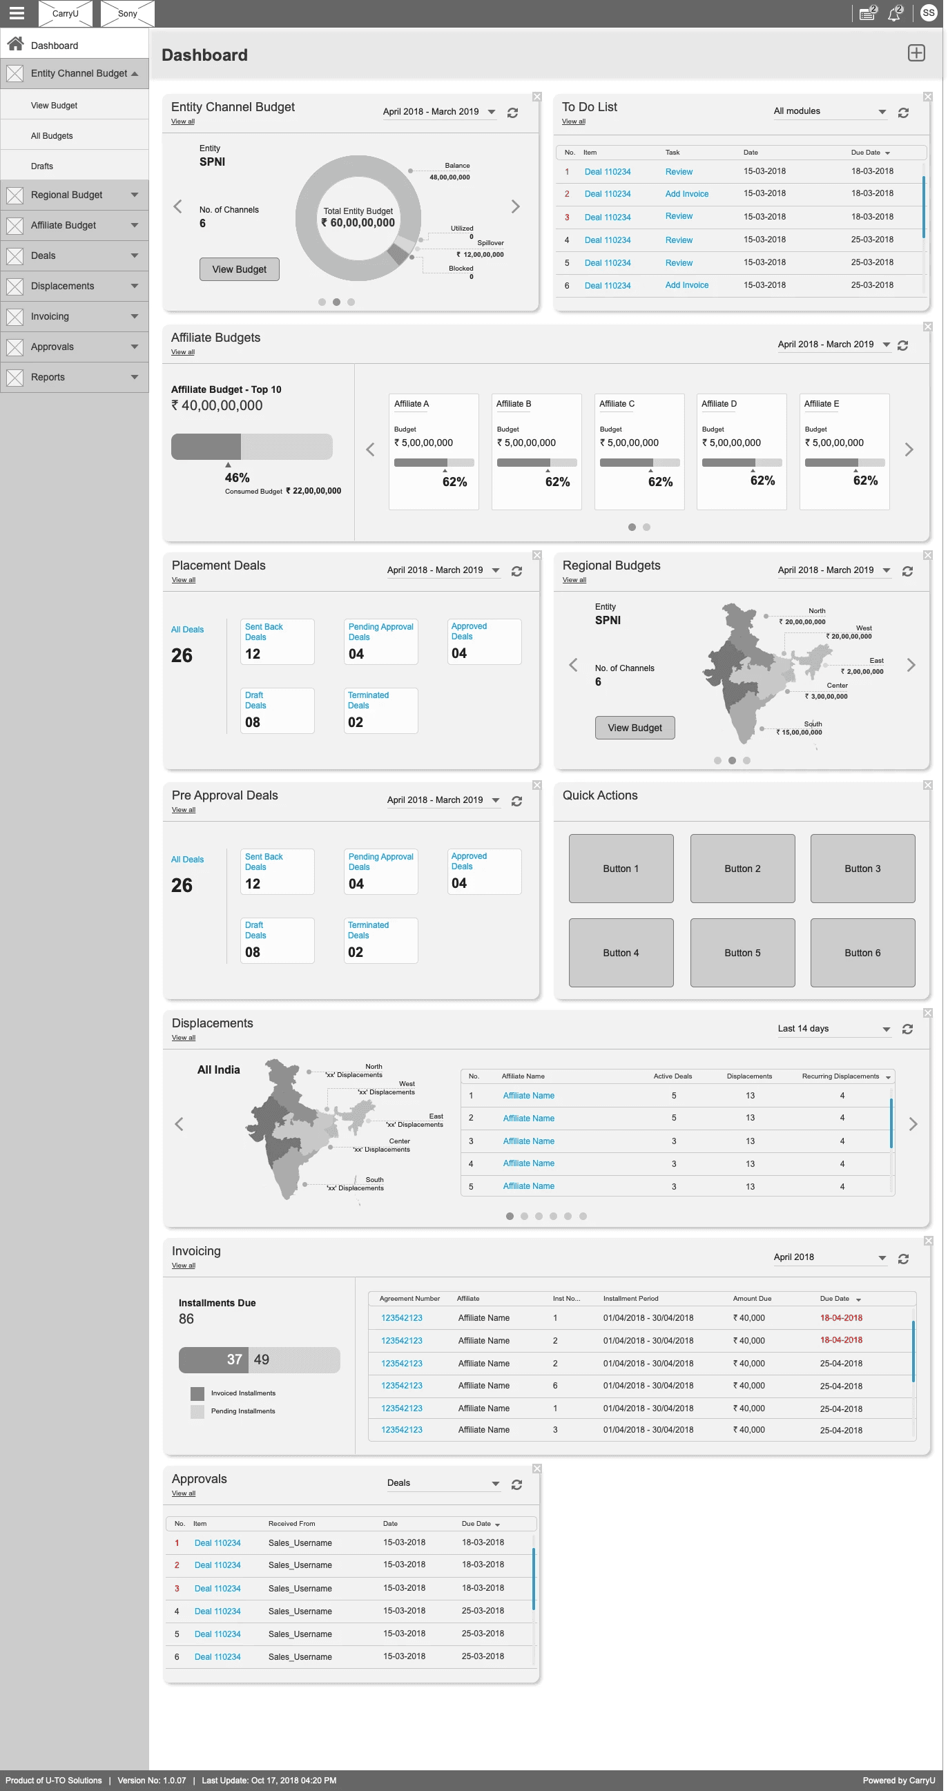Open Add Invoice task in row 2
Screen dimensions: 948x1791
[x=686, y=195]
